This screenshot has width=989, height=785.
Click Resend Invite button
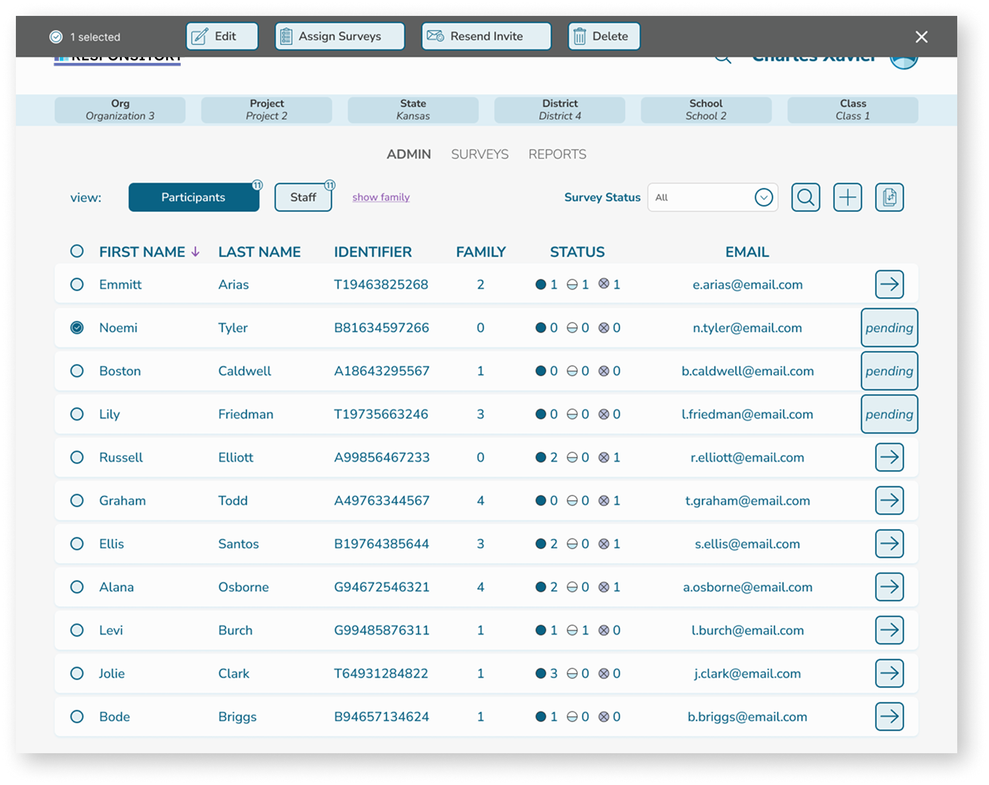[487, 36]
